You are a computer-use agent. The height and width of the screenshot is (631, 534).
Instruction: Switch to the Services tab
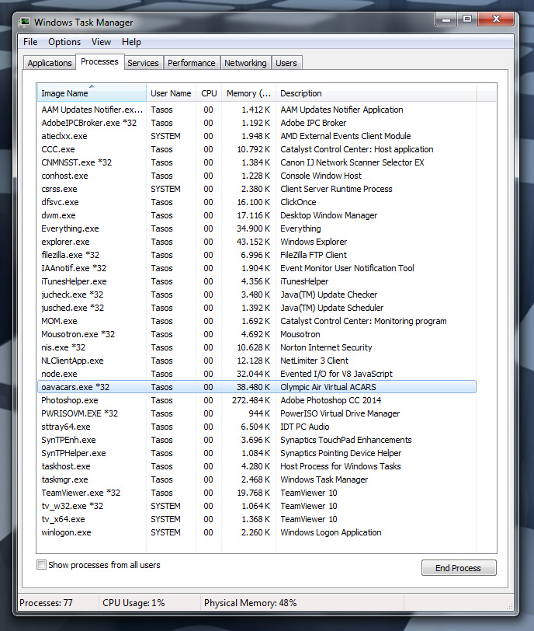click(x=143, y=63)
